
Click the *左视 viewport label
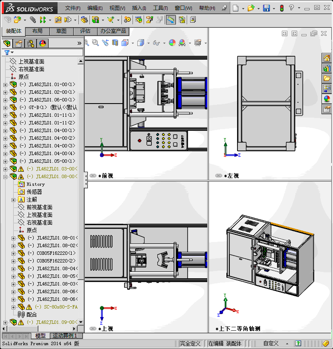pos(232,176)
